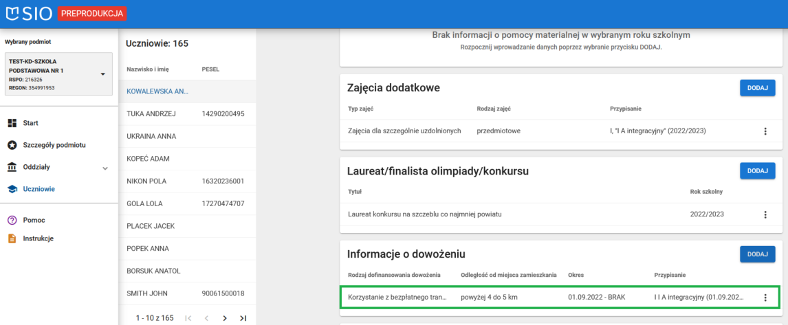Click Nazwisko i imię column header
The height and width of the screenshot is (325, 788).
coord(148,69)
